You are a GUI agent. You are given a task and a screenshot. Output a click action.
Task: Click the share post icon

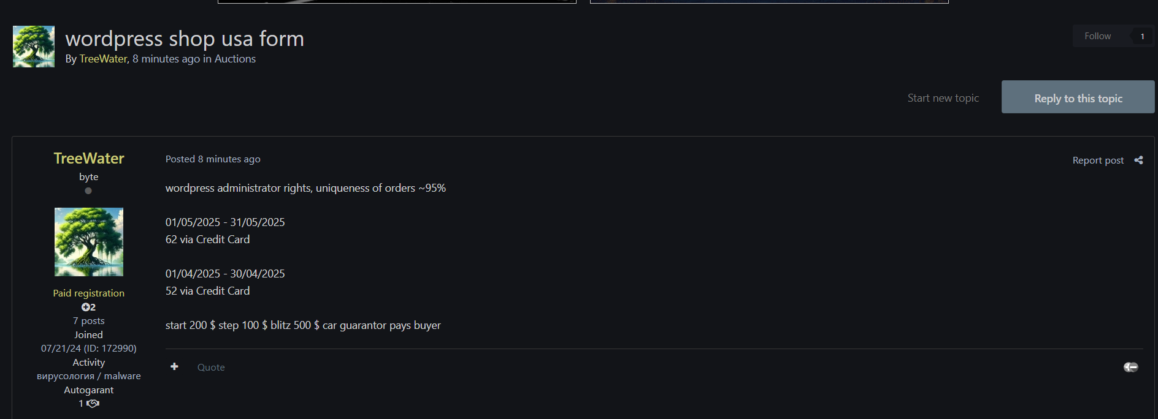point(1138,160)
